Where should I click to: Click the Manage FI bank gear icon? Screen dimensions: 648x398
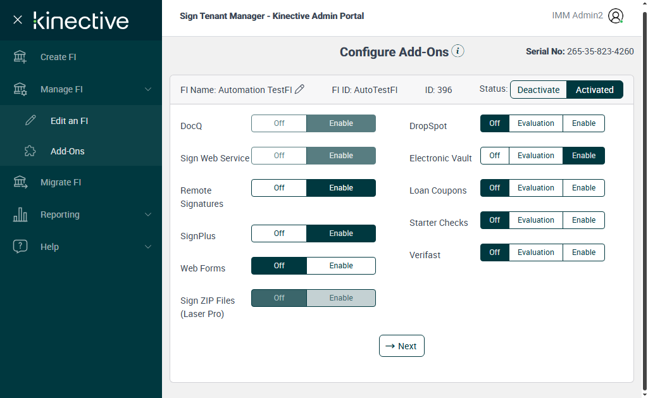(20, 89)
